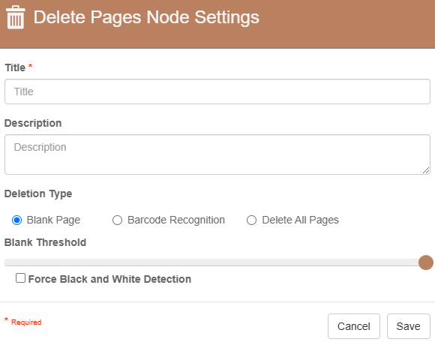Screen dimensions: 435x345
Task: Click the Description textarea resize grip
Action: point(426,170)
